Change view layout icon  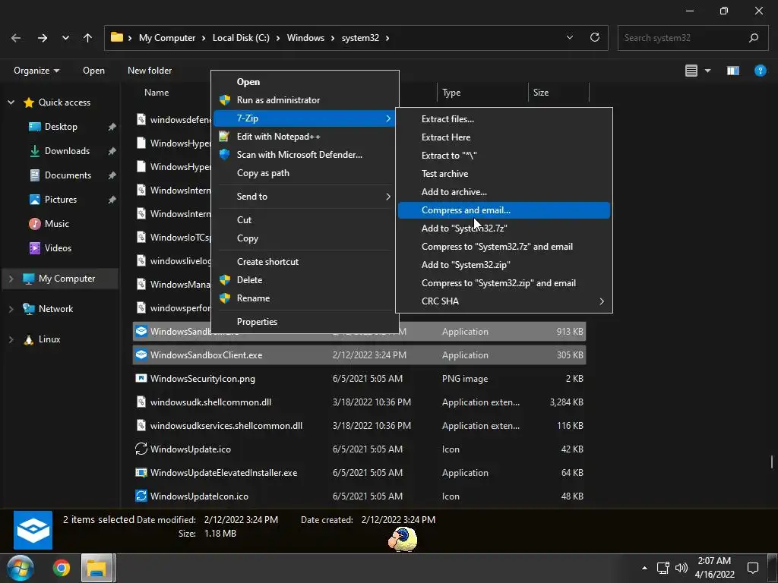tap(691, 71)
